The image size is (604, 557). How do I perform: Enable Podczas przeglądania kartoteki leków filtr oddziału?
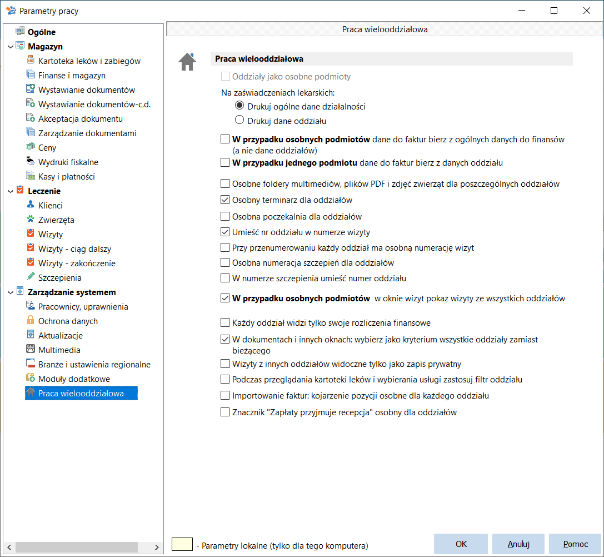click(x=225, y=379)
